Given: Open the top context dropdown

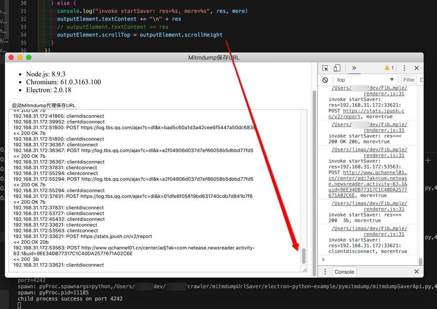Looking at the screenshot, I should click(x=366, y=80).
